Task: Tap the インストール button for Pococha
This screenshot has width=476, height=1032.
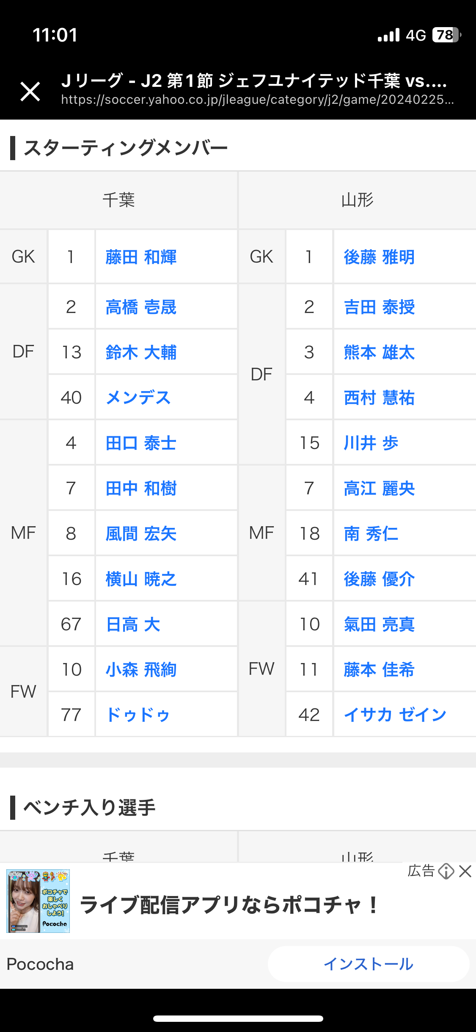Action: (x=369, y=964)
